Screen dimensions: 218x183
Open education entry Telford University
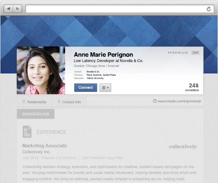95,78
